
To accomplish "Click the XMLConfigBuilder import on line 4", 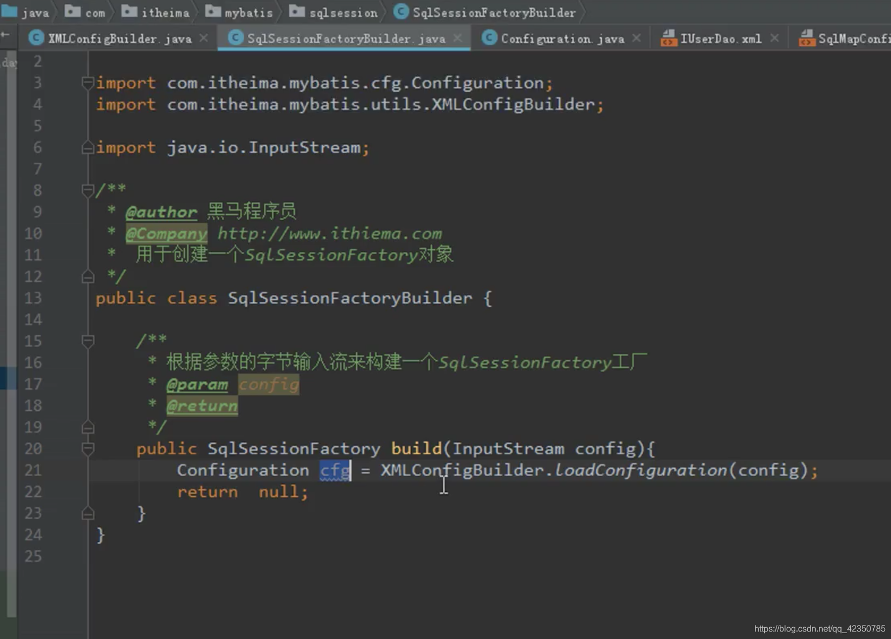I will pos(350,104).
